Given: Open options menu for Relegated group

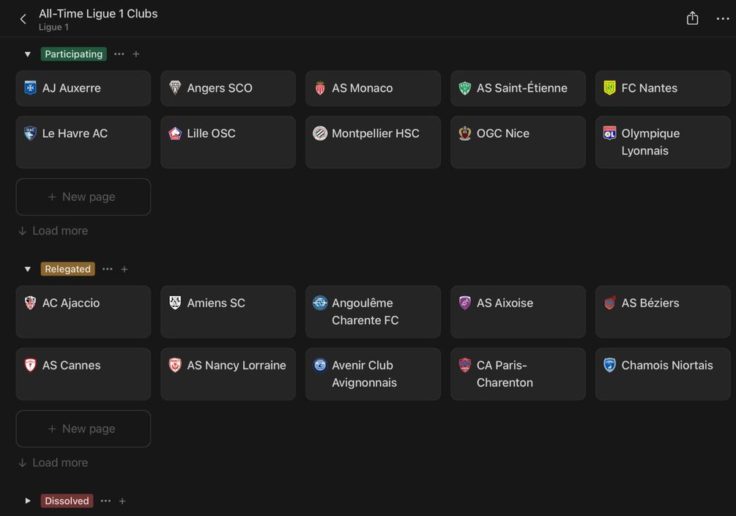Looking at the screenshot, I should (108, 269).
